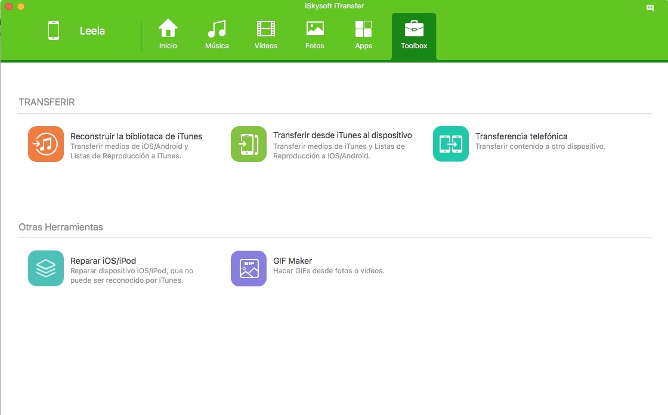Close the window with red button
Screen dimensions: 668x415
click(x=9, y=7)
